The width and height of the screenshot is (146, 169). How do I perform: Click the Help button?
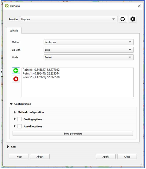pos(18,156)
